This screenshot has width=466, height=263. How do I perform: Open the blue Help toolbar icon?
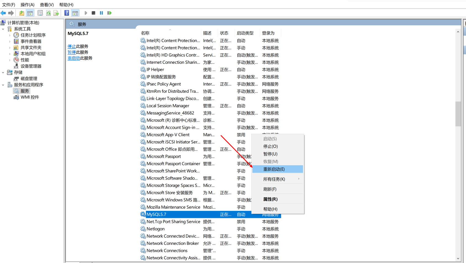(67, 13)
